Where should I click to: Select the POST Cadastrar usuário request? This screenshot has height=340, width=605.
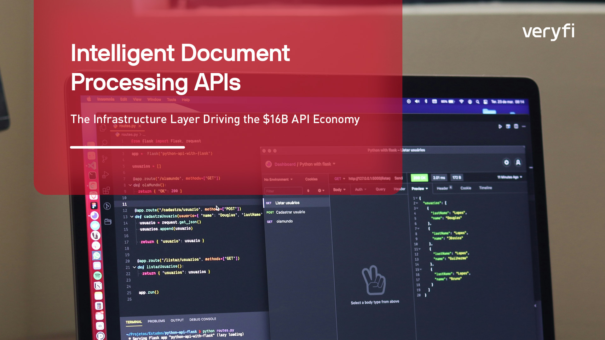[290, 212]
